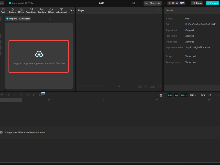220x165 pixels.
Task: Switch to the Import tab
Action: tap(11, 19)
